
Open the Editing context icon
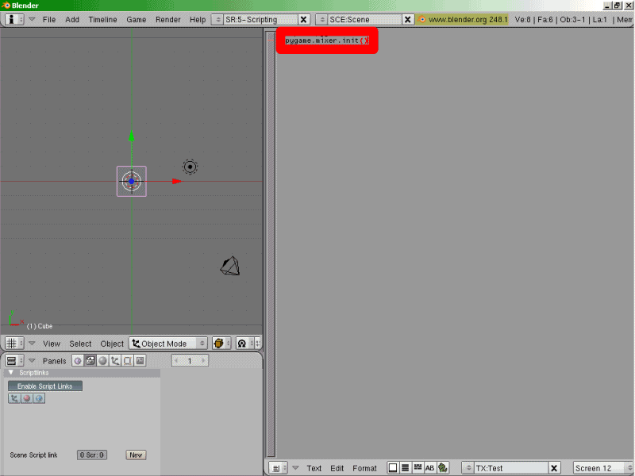[127, 361]
